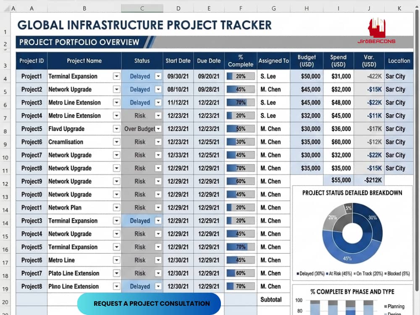Image resolution: width=420 pixels, height=315 pixels.
Task: Open name dropdown in Project0 row
Action: [116, 194]
